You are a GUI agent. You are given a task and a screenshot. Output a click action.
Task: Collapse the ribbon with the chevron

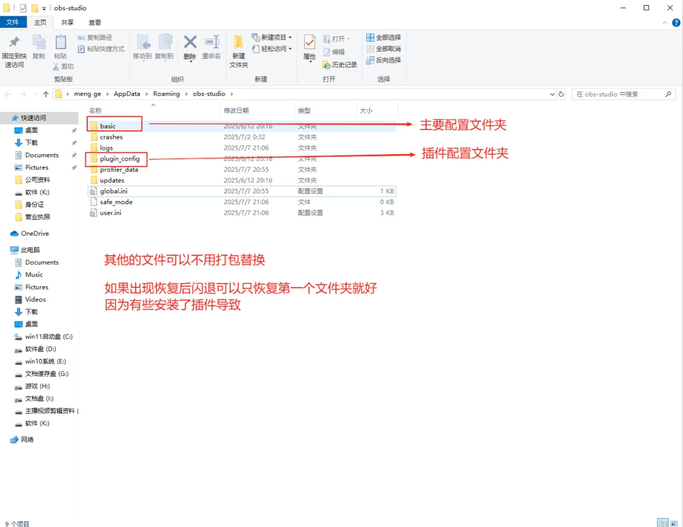(x=665, y=23)
